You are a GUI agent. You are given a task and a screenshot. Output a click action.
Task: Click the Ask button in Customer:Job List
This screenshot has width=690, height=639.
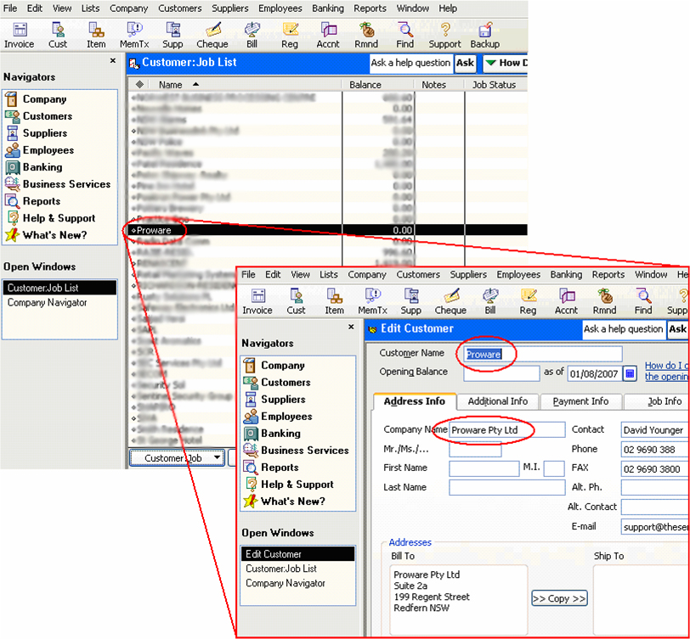[x=465, y=63]
